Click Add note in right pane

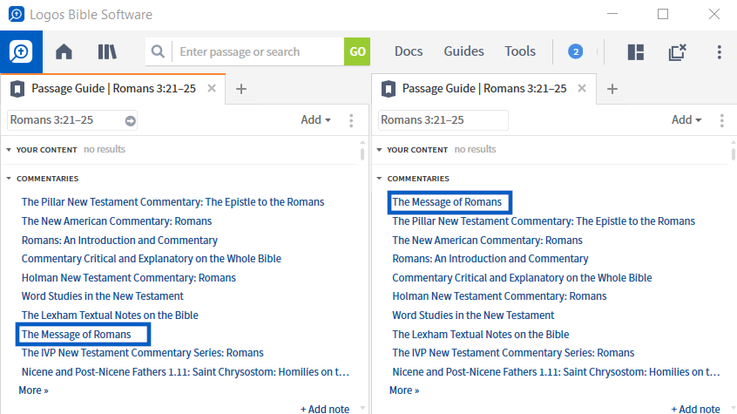pos(696,410)
